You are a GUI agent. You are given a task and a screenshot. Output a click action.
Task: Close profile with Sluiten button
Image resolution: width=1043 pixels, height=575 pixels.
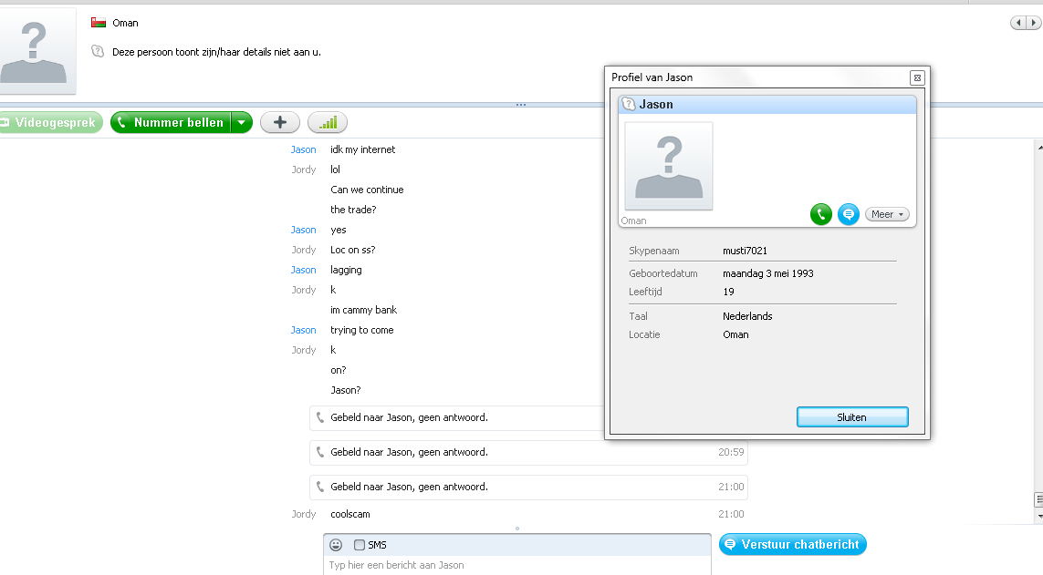pos(852,417)
